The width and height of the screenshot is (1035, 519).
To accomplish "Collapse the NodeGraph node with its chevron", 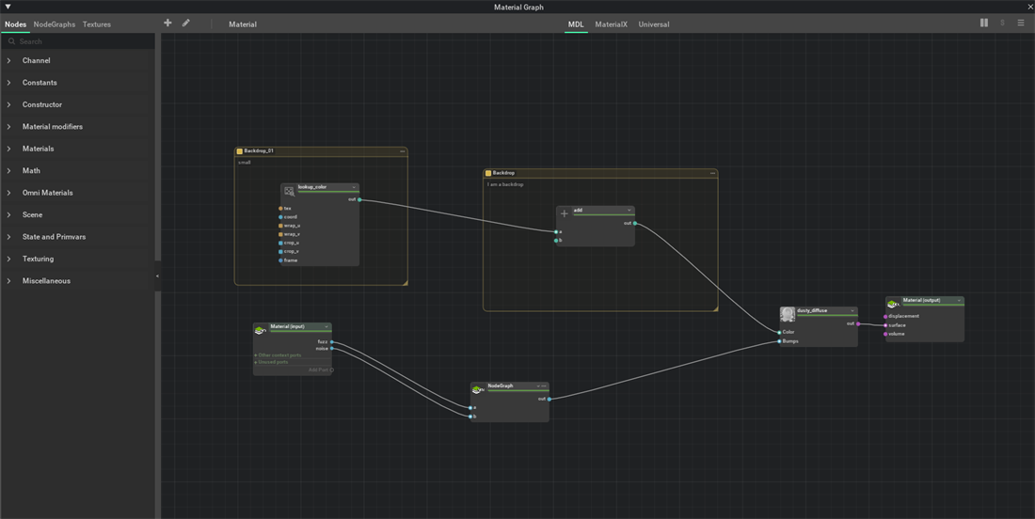I will tap(538, 385).
